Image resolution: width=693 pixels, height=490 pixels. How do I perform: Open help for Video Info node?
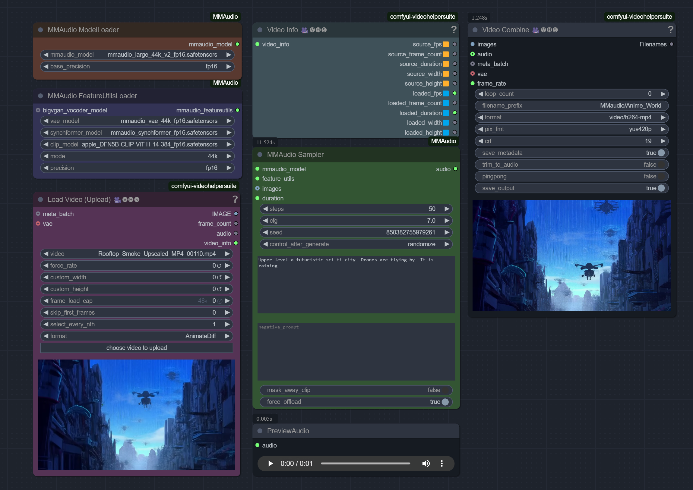[x=454, y=30]
